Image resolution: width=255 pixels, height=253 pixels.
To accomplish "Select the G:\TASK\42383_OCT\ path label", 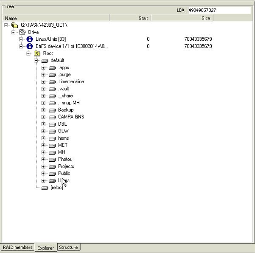I will [44, 25].
